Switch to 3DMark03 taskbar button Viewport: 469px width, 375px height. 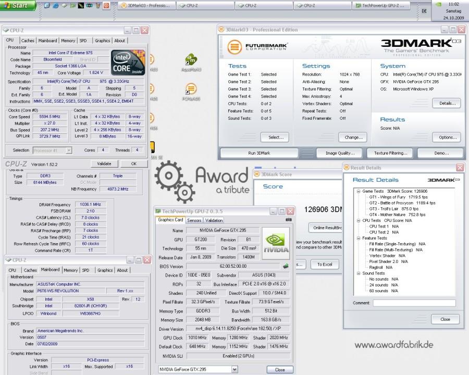click(146, 5)
